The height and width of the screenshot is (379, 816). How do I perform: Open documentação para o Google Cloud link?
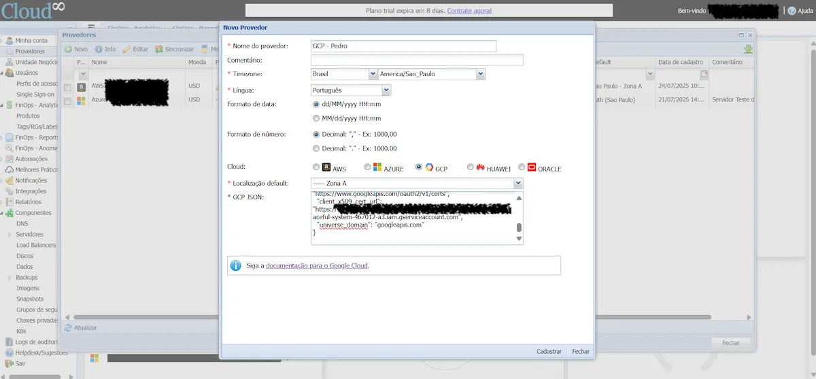pyautogui.click(x=317, y=265)
